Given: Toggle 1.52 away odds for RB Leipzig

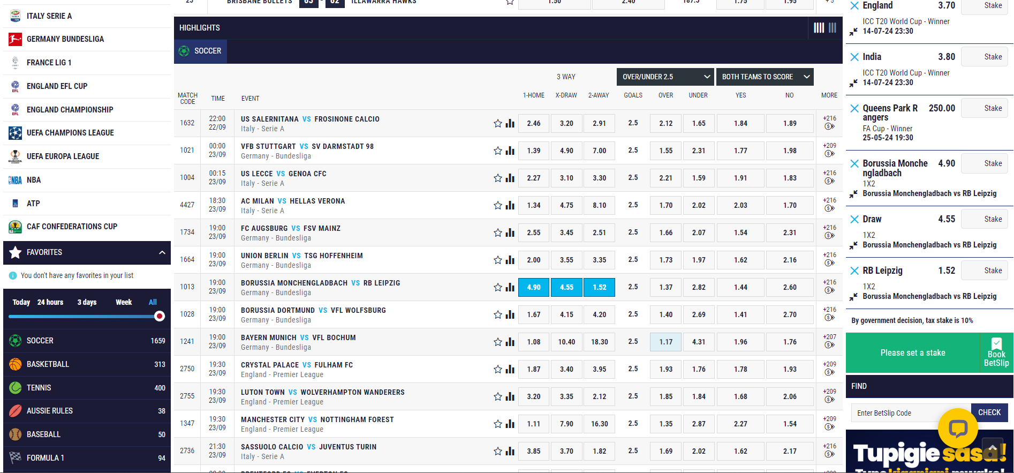Looking at the screenshot, I should point(600,287).
